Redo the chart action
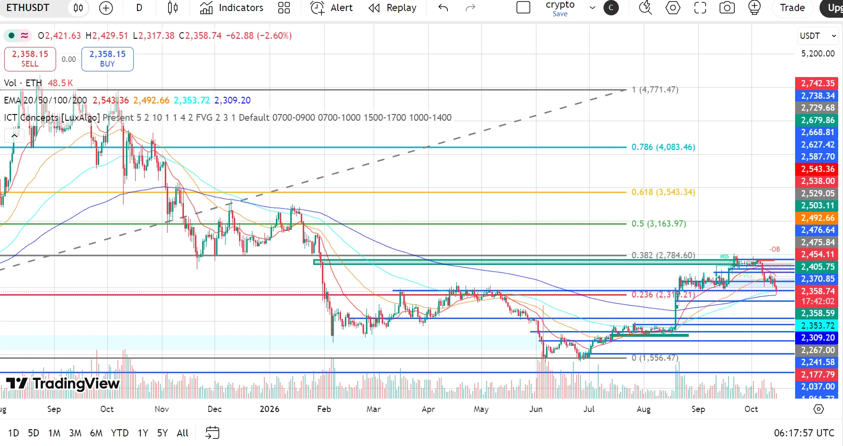 click(470, 8)
